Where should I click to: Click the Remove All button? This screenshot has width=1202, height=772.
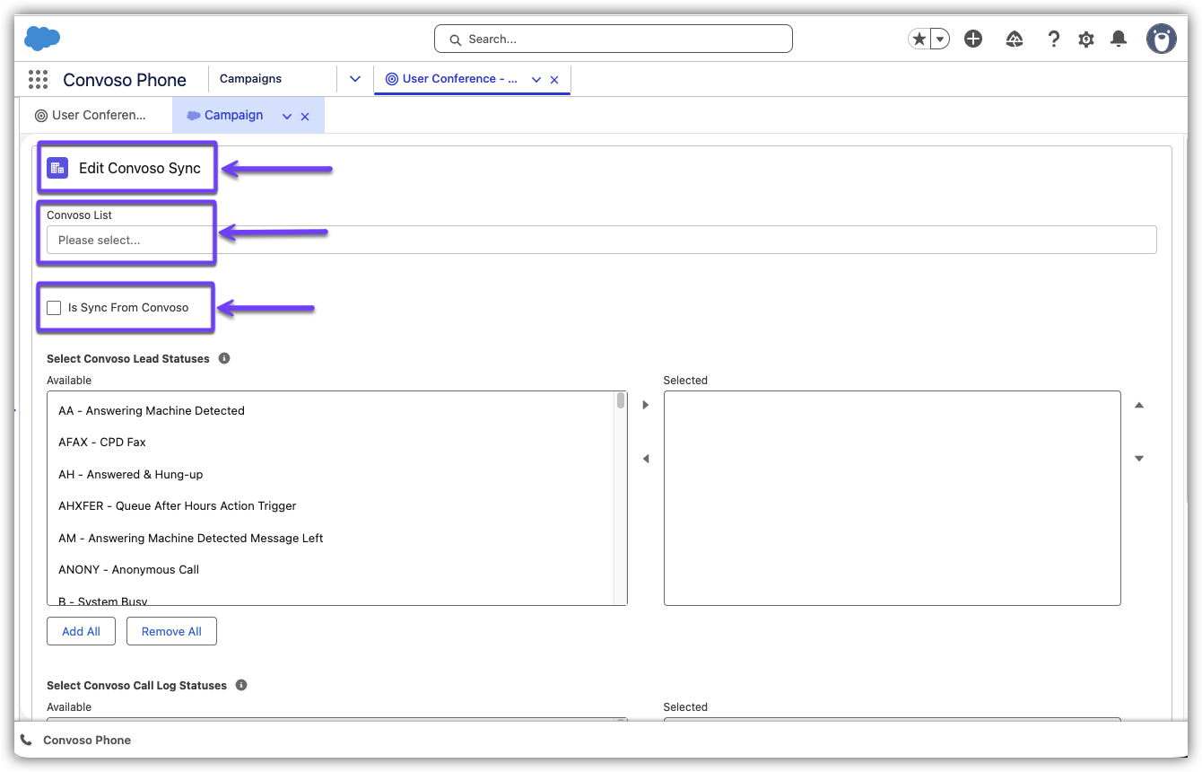[x=171, y=631]
